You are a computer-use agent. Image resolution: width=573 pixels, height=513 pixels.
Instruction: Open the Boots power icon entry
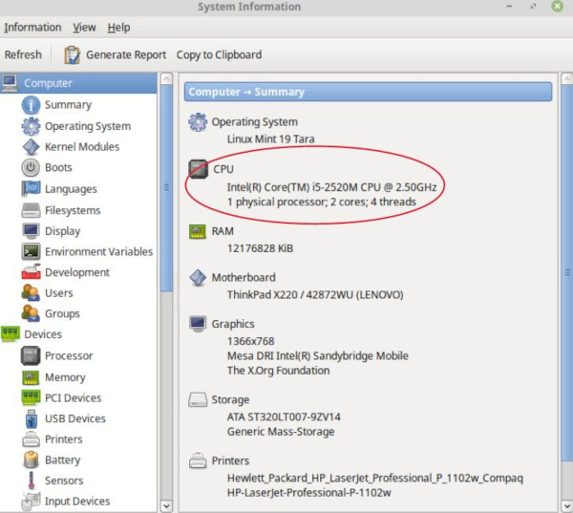(x=30, y=168)
